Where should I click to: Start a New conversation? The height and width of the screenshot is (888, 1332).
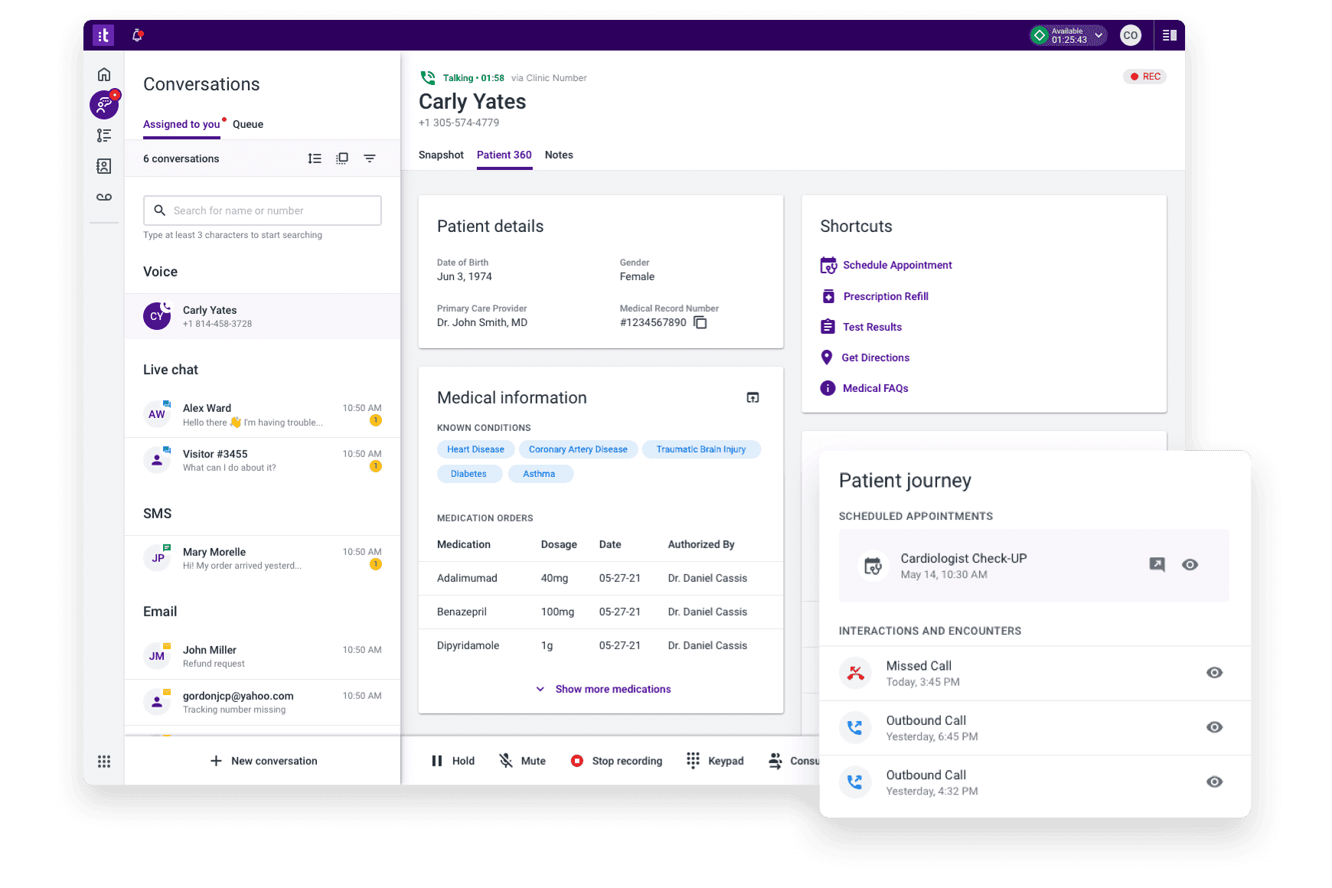coord(263,761)
